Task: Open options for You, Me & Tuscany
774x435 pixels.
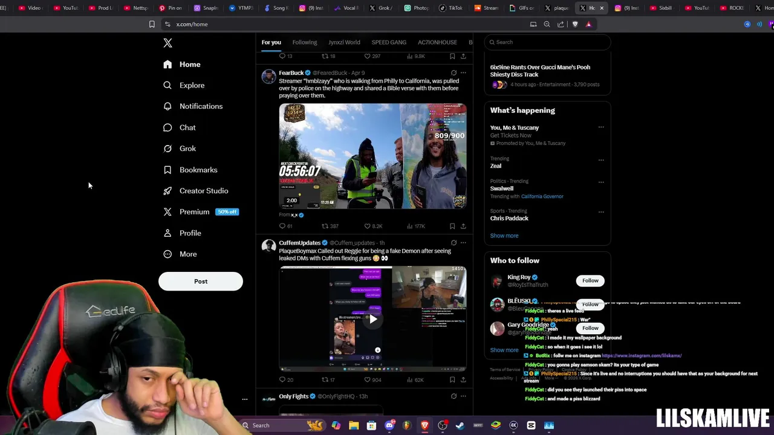Action: (601, 127)
